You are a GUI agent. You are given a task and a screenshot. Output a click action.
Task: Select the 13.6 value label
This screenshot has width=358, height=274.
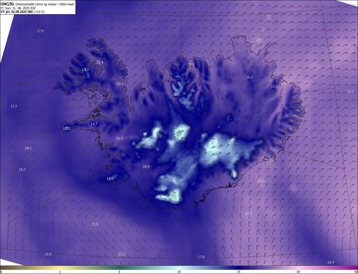[110, 178]
